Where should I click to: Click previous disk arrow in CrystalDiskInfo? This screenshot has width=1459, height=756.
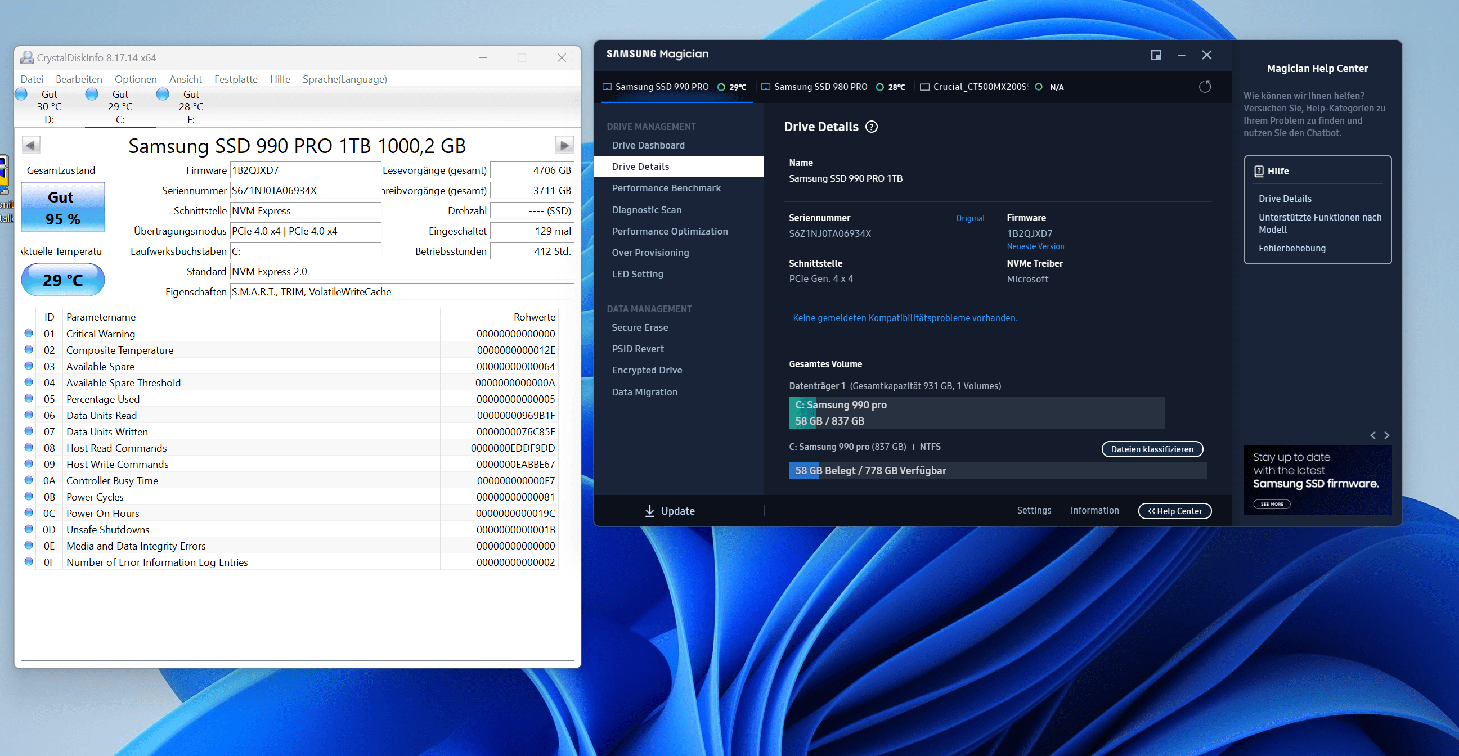[x=31, y=146]
